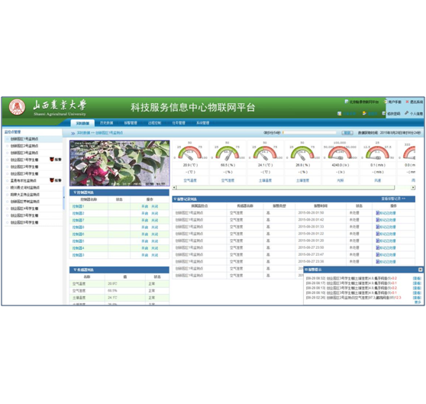This screenshot has height=404, width=426.
Task: Open the view alarm records link
Action: (393, 199)
